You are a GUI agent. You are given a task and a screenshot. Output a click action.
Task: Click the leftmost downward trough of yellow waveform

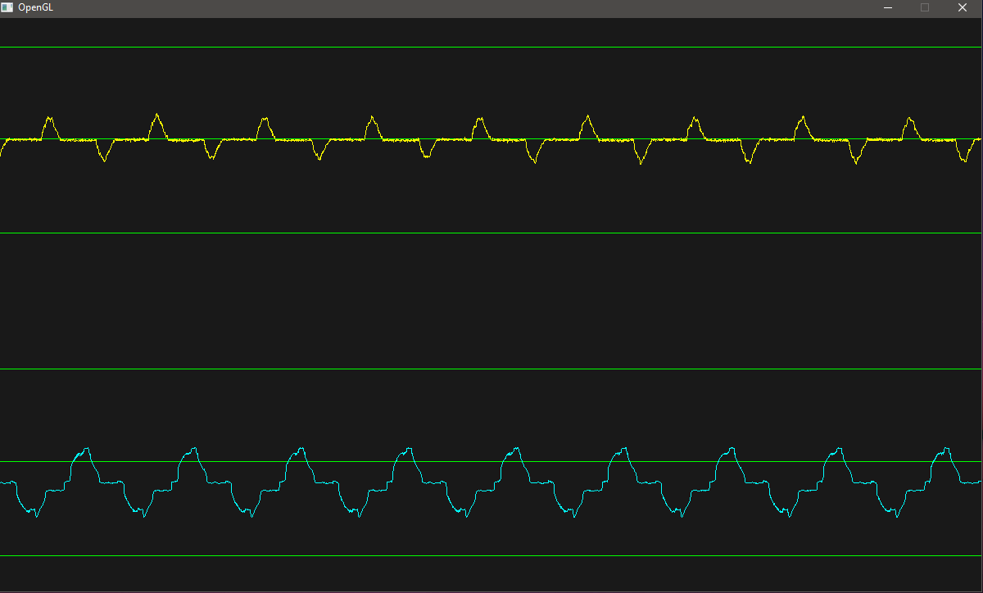click(104, 160)
